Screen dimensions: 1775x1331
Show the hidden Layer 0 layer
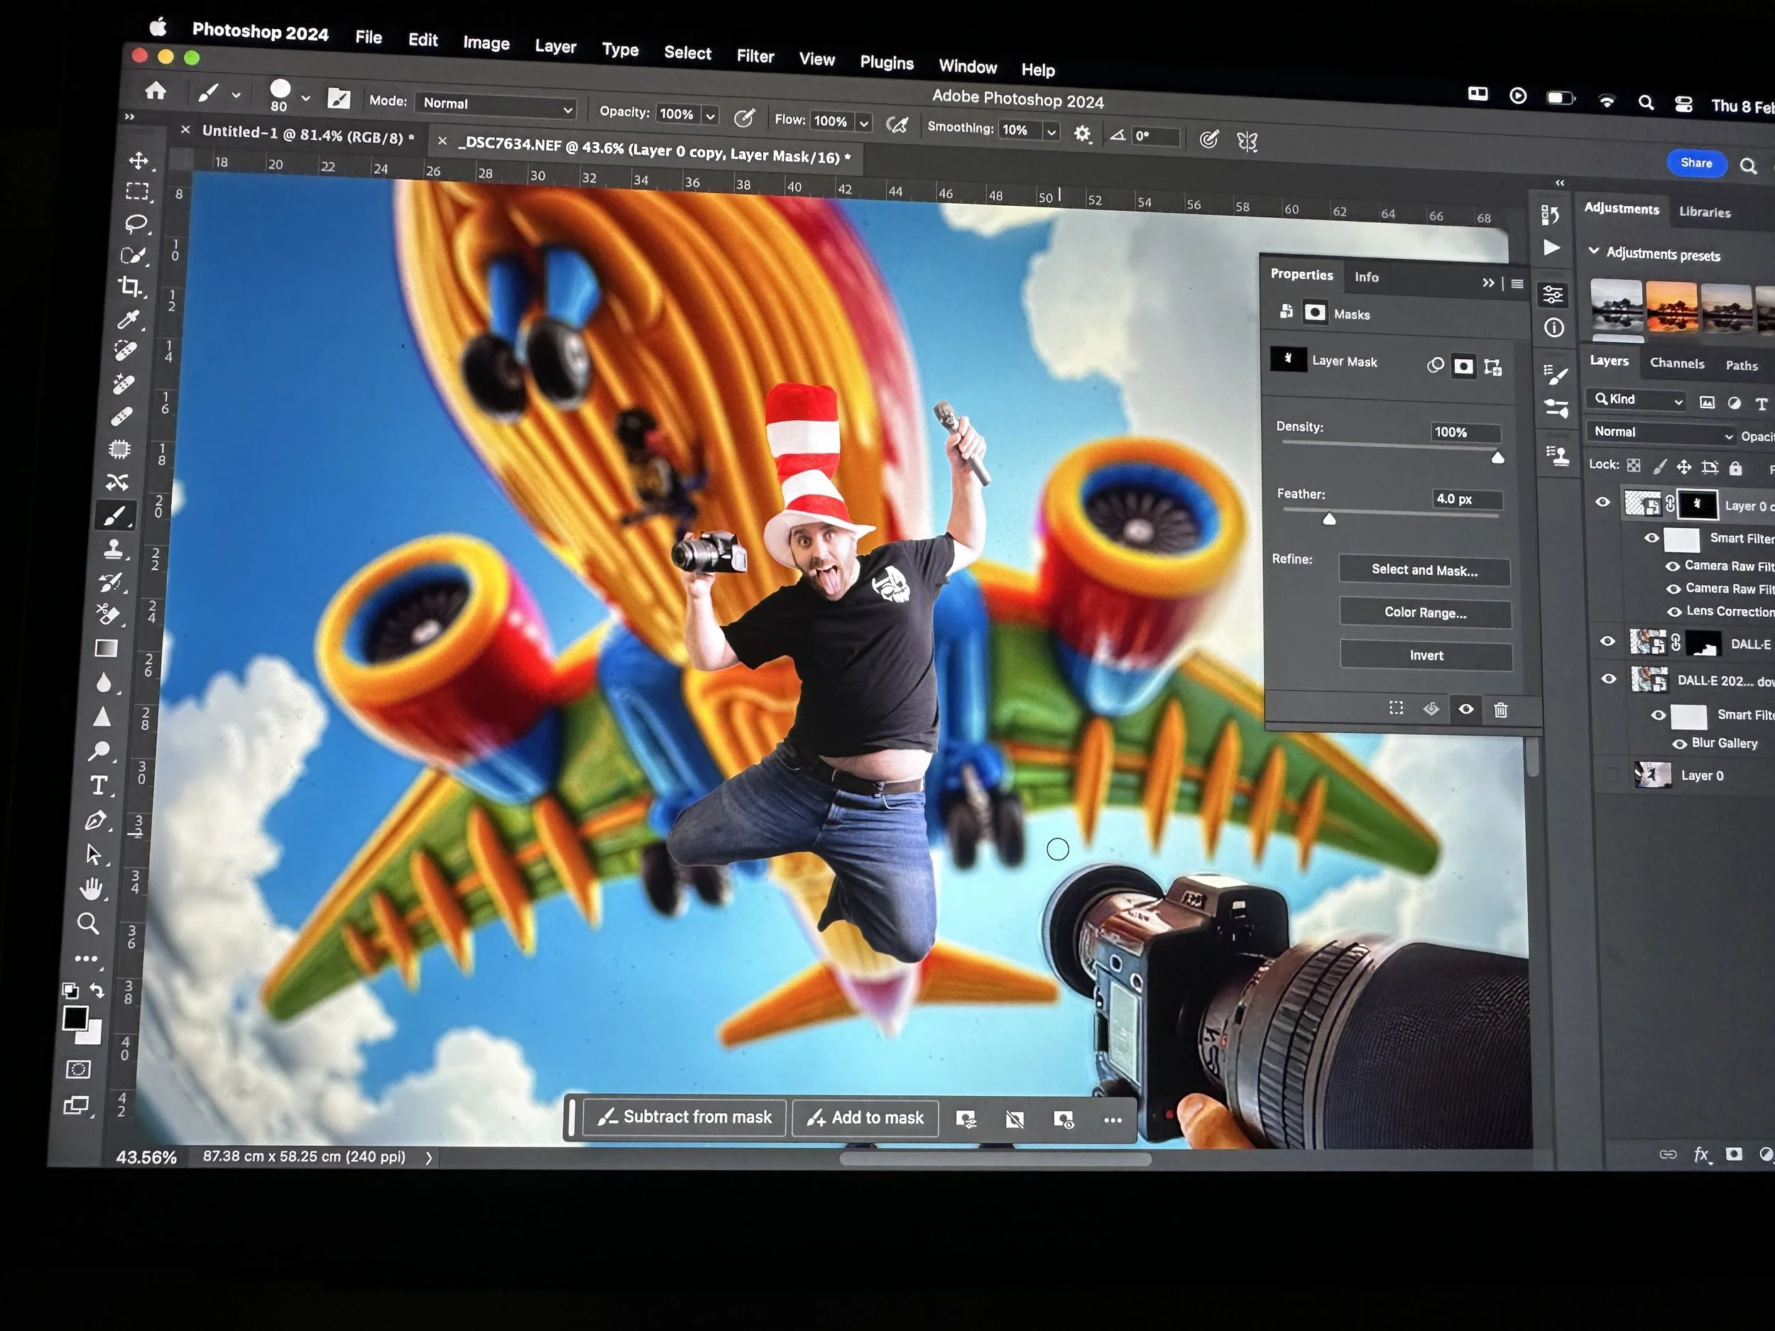(1610, 775)
